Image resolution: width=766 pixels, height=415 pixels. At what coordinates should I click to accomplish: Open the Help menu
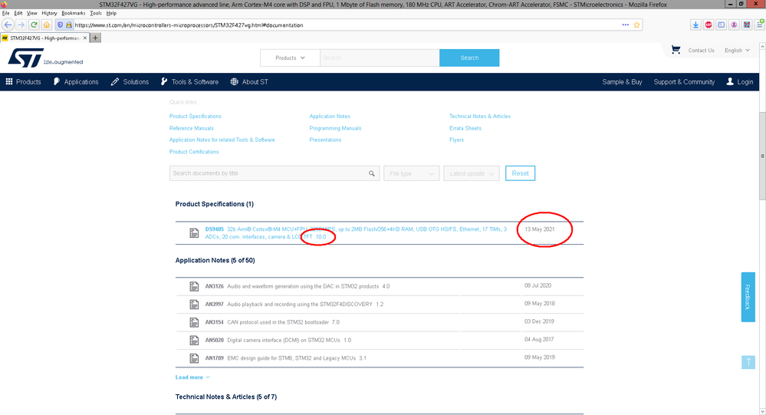(x=111, y=13)
